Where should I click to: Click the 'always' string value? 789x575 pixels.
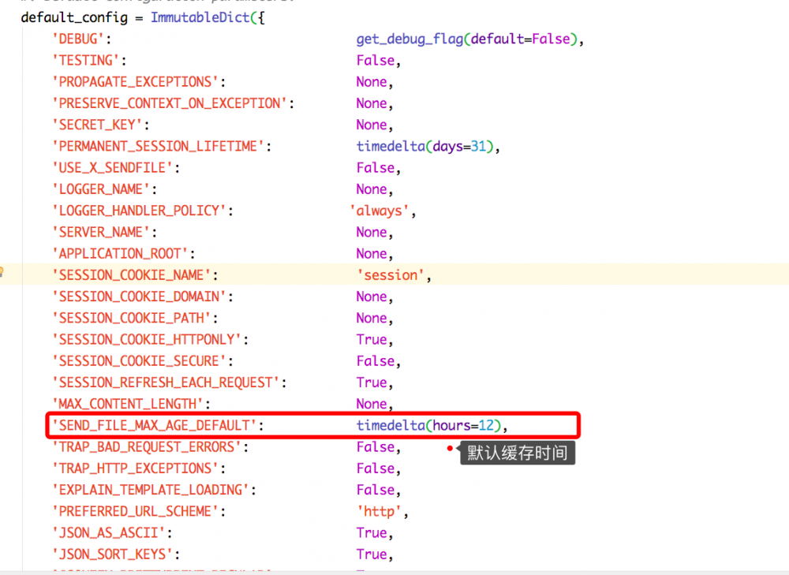click(380, 211)
